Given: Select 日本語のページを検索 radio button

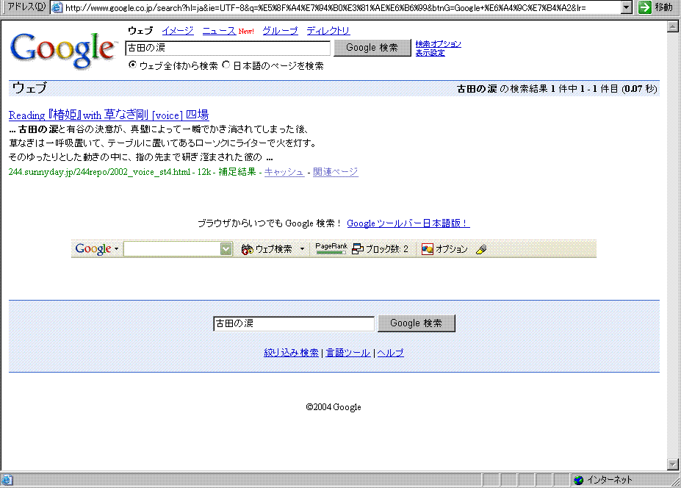Looking at the screenshot, I should click(x=226, y=65).
